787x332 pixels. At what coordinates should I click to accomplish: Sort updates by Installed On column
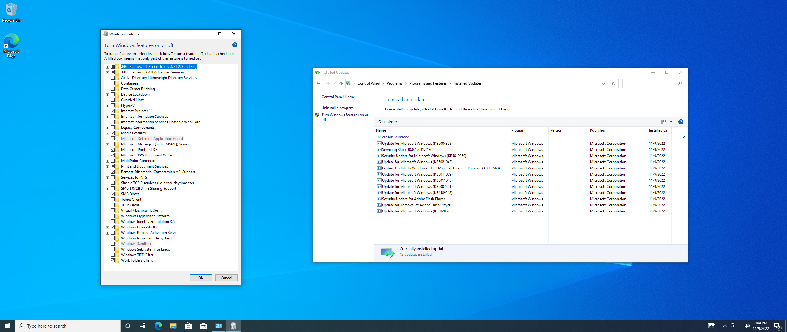coord(659,130)
